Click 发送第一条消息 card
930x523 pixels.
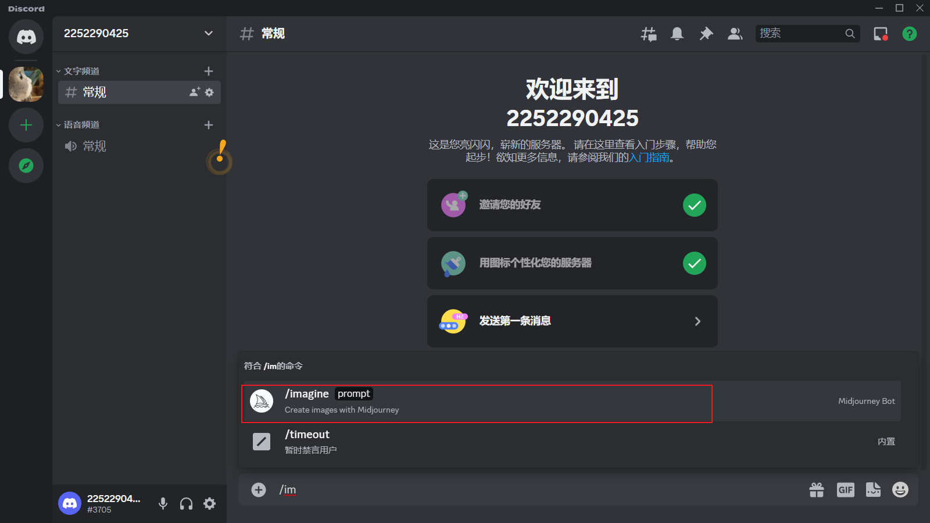point(573,321)
